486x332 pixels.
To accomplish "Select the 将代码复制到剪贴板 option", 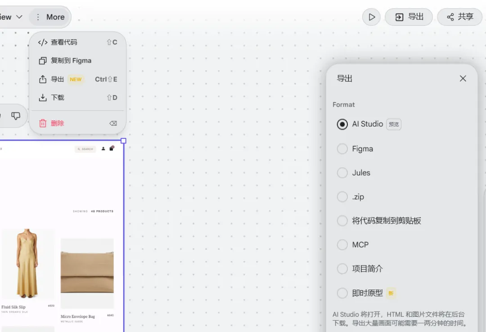I will coord(342,221).
